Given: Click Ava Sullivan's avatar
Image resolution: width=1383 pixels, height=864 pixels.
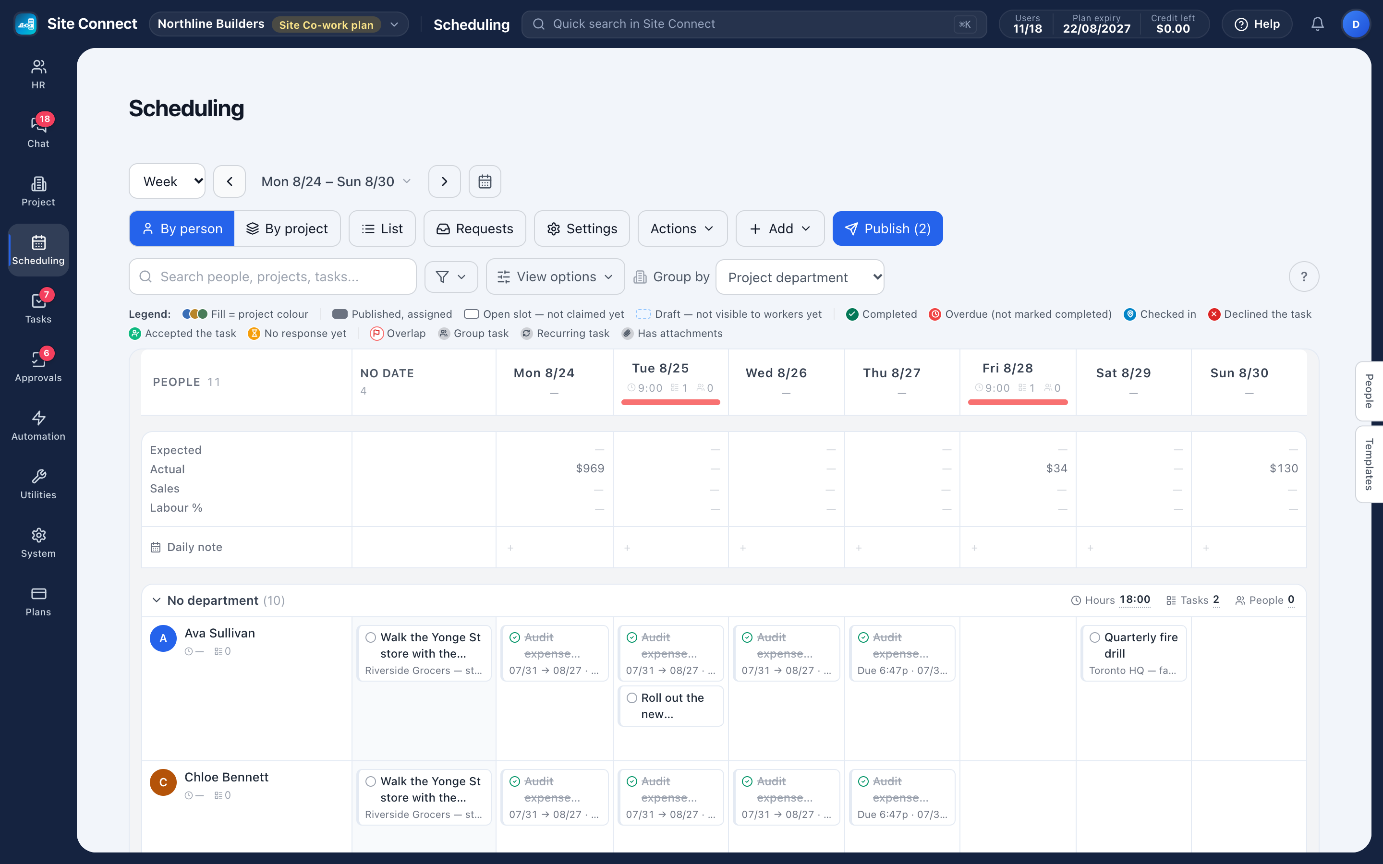Looking at the screenshot, I should click(x=163, y=638).
